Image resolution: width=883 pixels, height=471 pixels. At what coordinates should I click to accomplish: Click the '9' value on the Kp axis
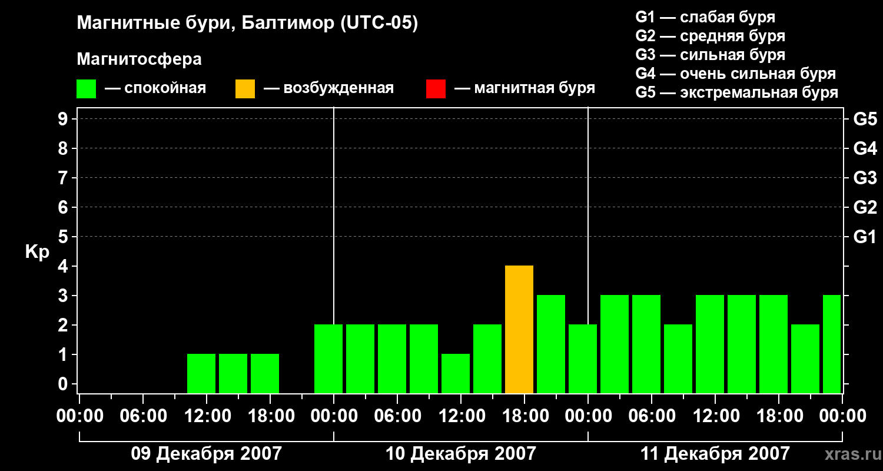(64, 119)
